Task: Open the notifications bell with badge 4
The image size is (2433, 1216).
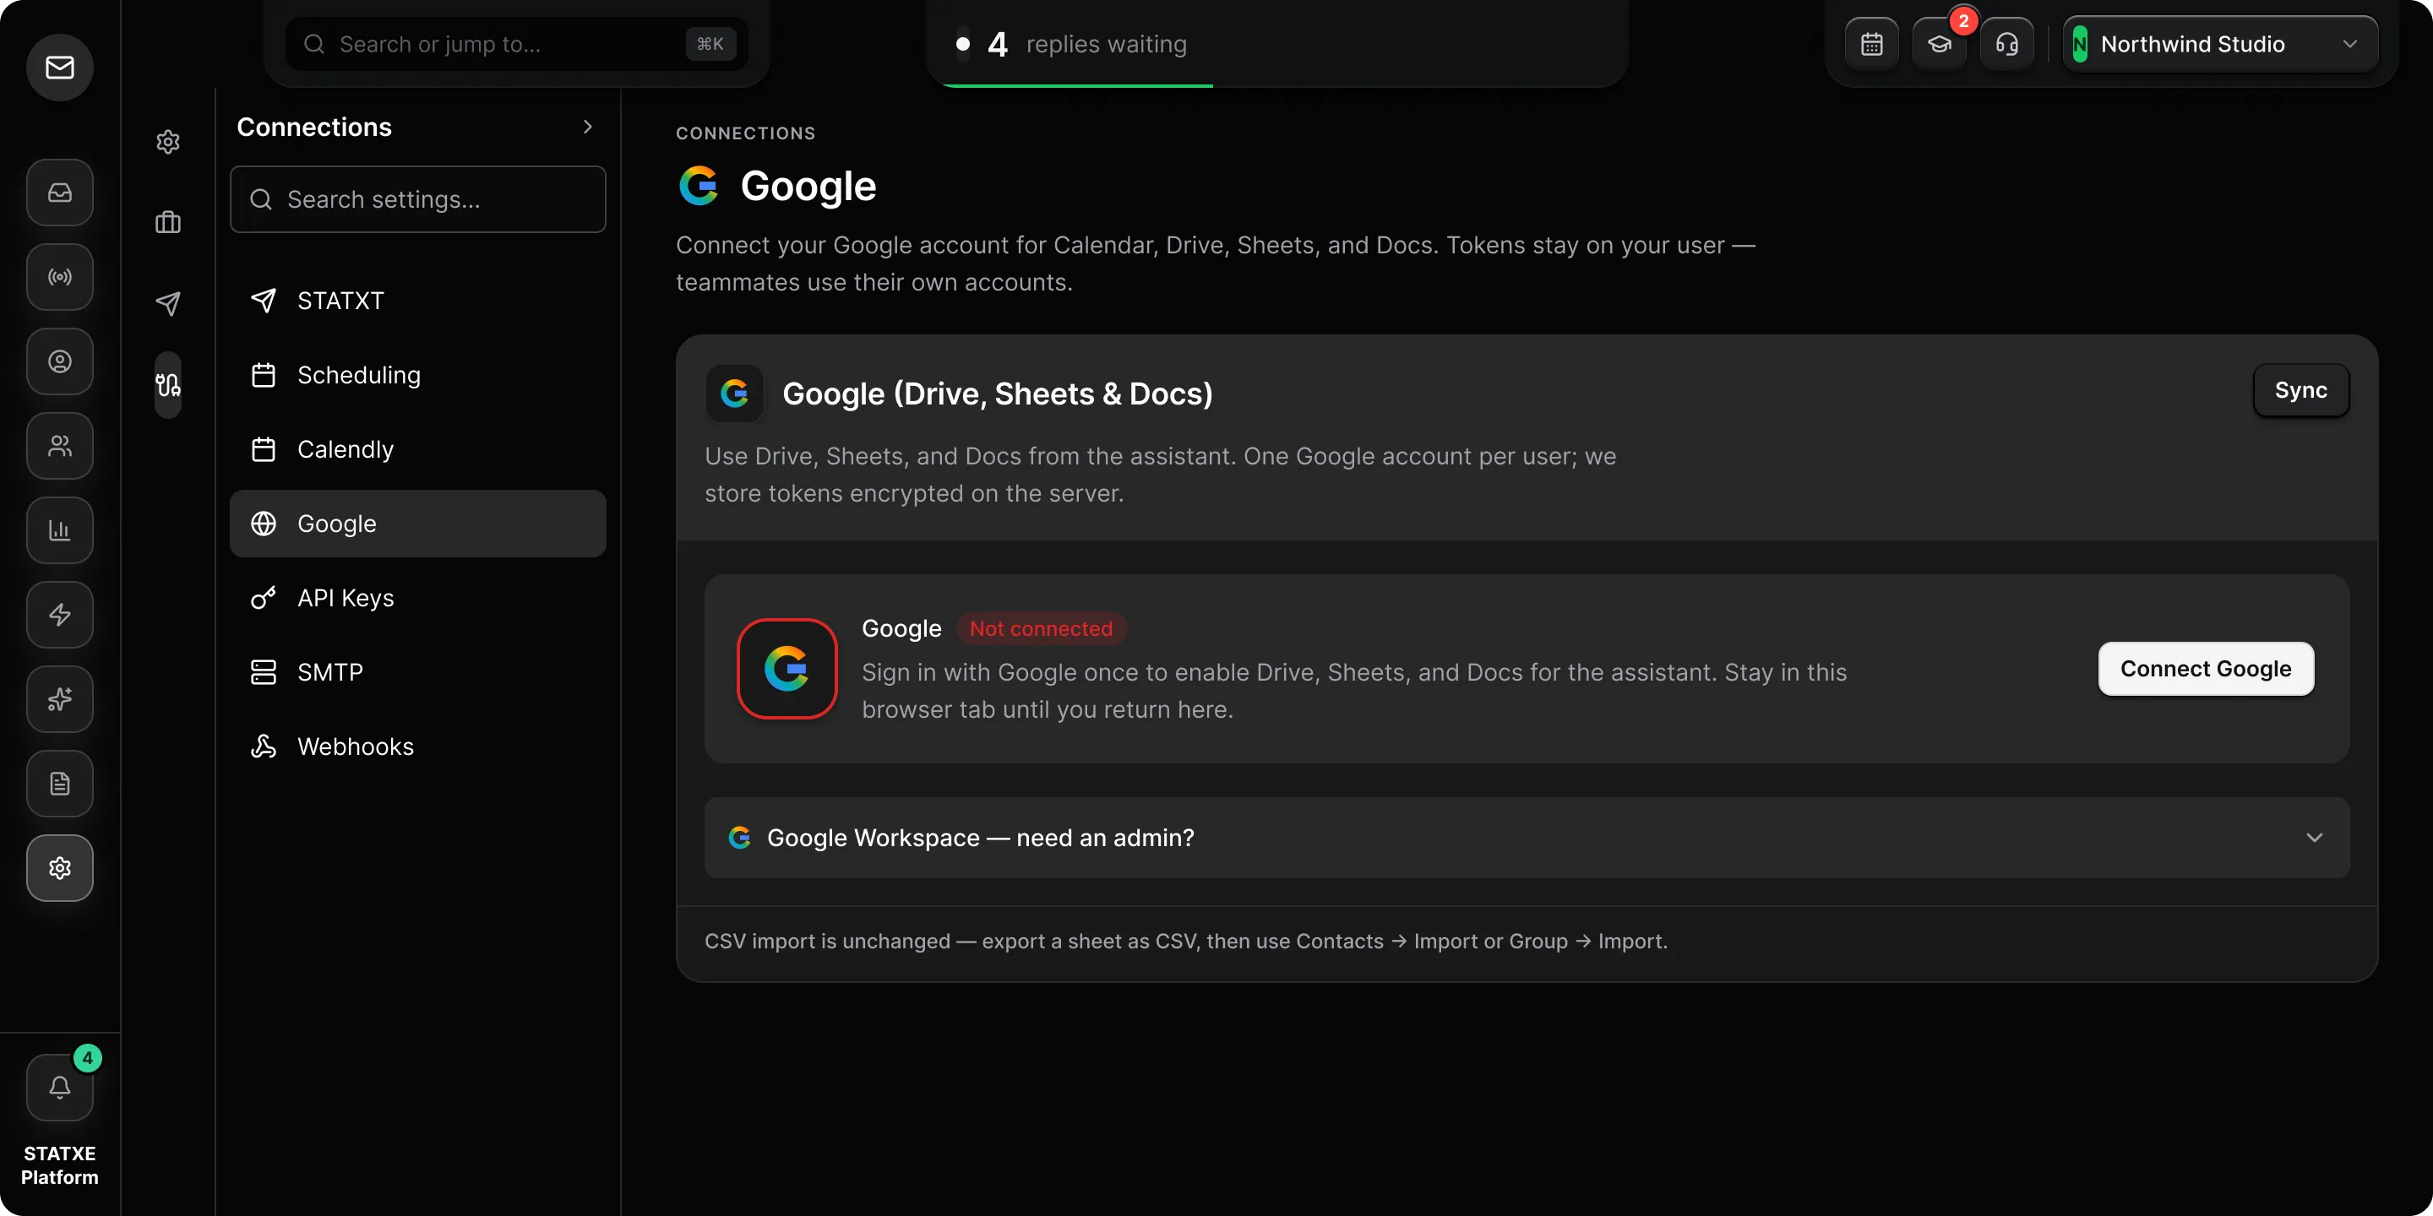Action: coord(59,1087)
